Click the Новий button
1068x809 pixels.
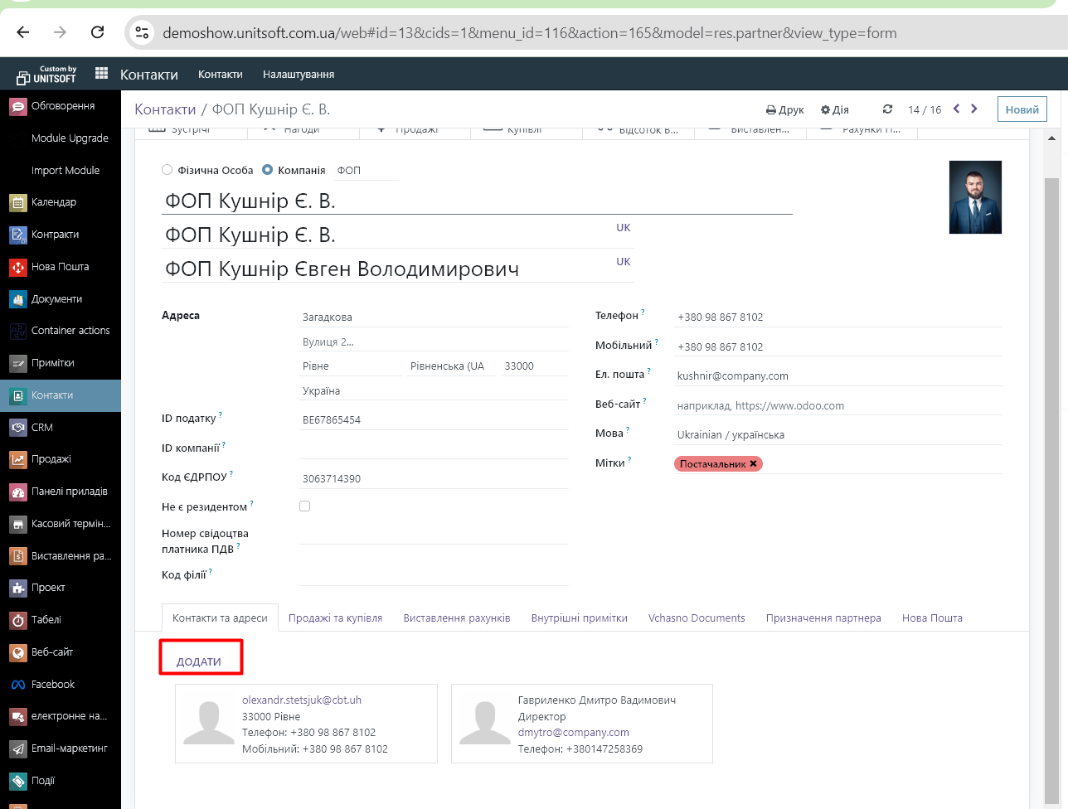coord(1022,109)
